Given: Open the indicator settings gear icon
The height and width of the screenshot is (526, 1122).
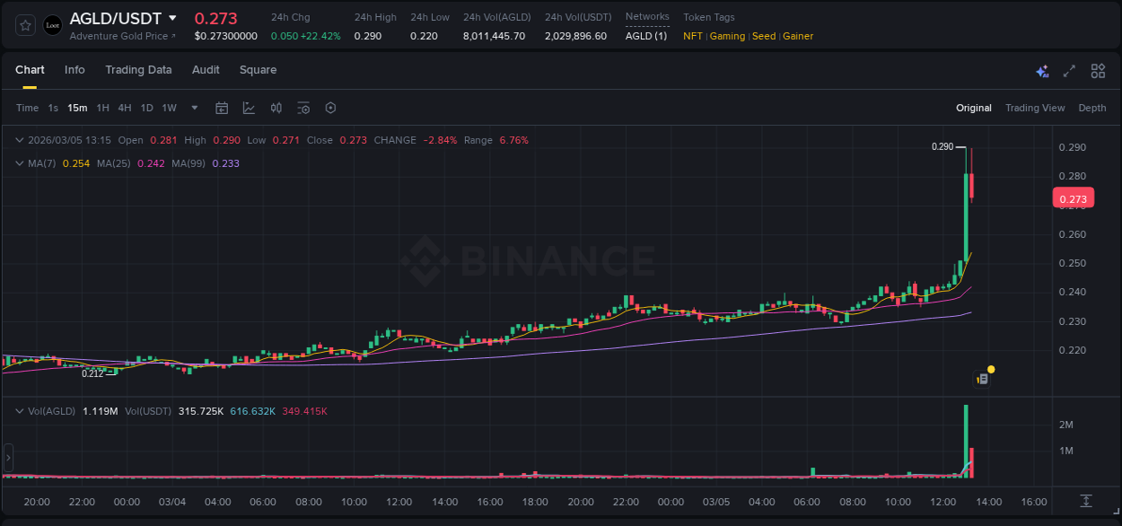Looking at the screenshot, I should (303, 108).
